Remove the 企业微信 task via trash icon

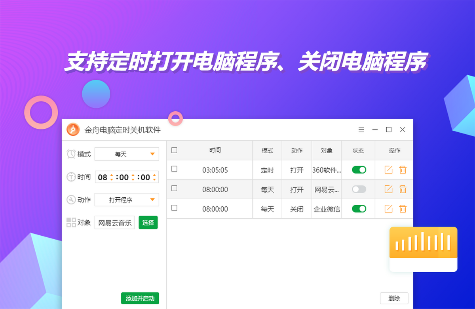coord(403,209)
